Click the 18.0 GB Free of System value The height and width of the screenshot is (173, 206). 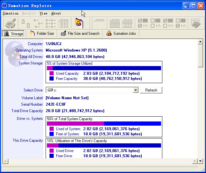pos(113,134)
